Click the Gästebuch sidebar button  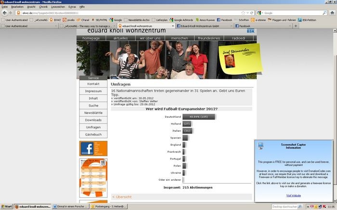click(93, 134)
